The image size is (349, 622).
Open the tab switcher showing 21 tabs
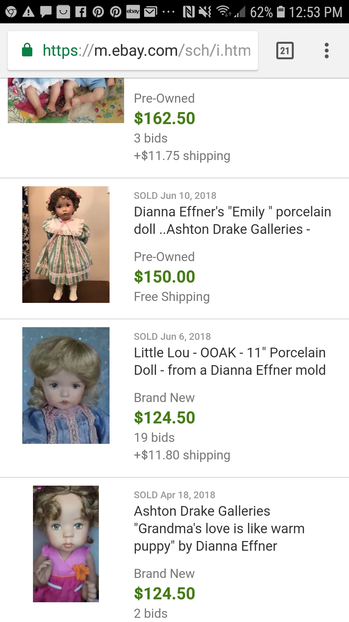pyautogui.click(x=285, y=51)
